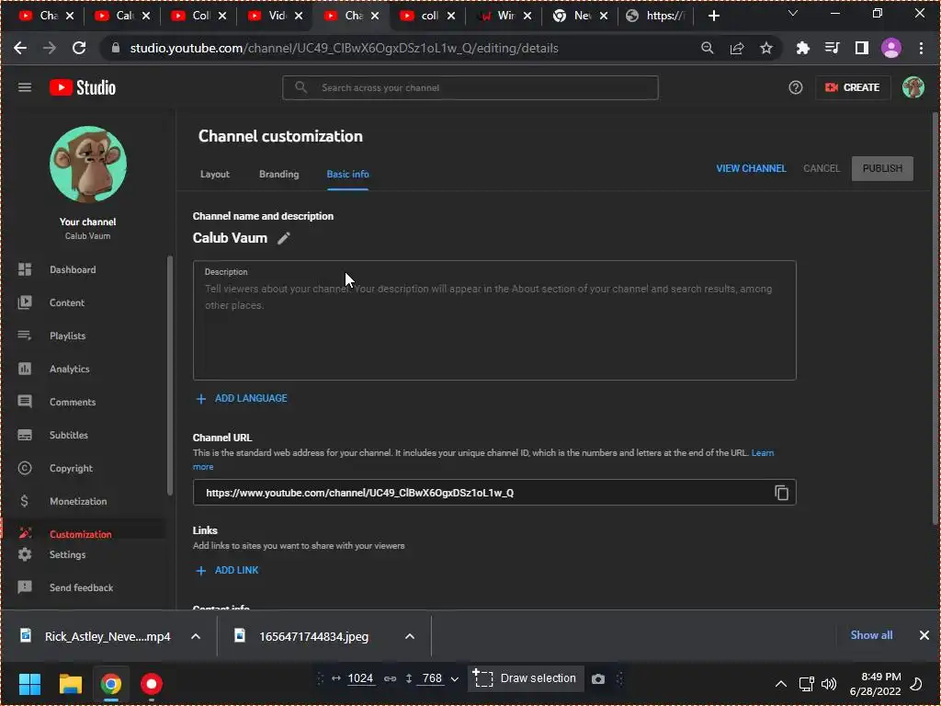Bookmark the page with the star icon
Screen dimensions: 941x706
tap(765, 48)
